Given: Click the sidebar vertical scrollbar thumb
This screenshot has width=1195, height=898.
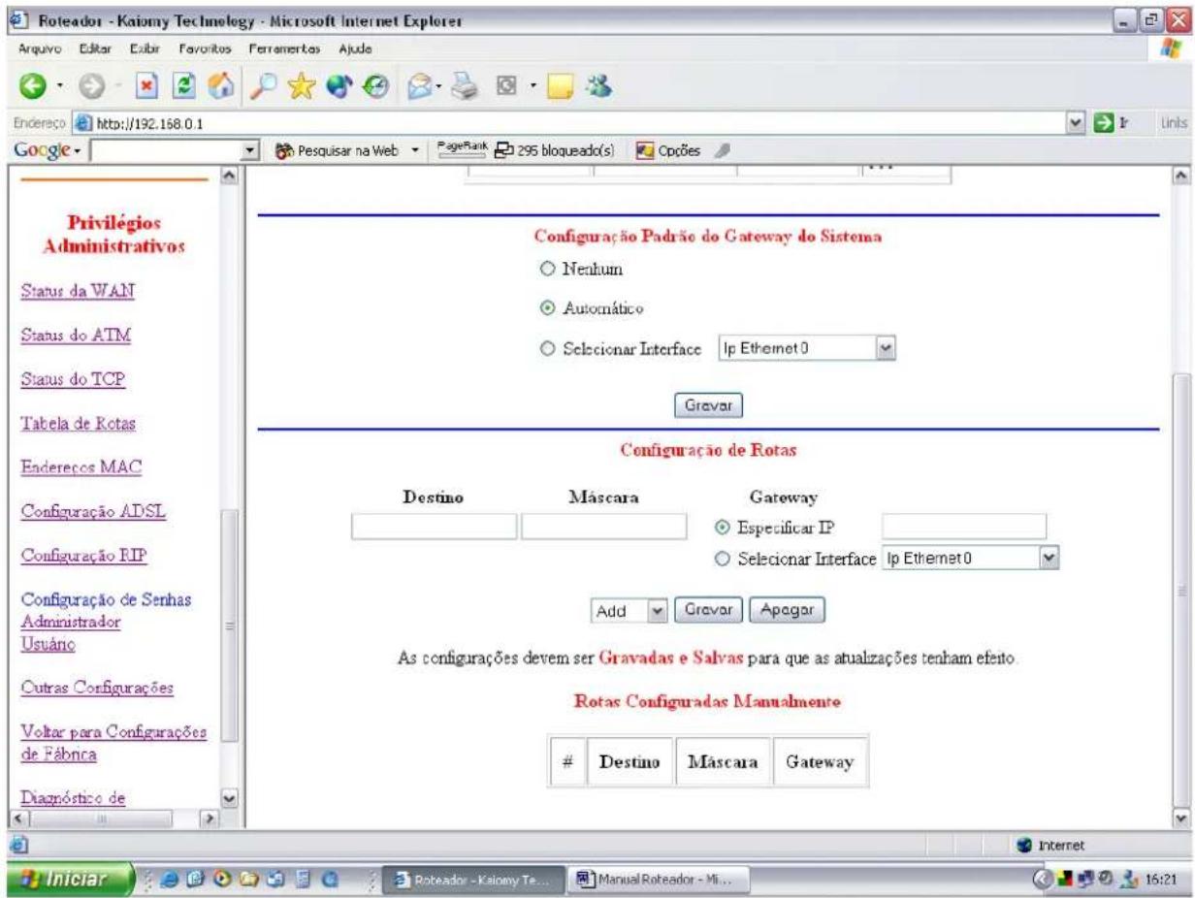Looking at the screenshot, I should coord(231,625).
